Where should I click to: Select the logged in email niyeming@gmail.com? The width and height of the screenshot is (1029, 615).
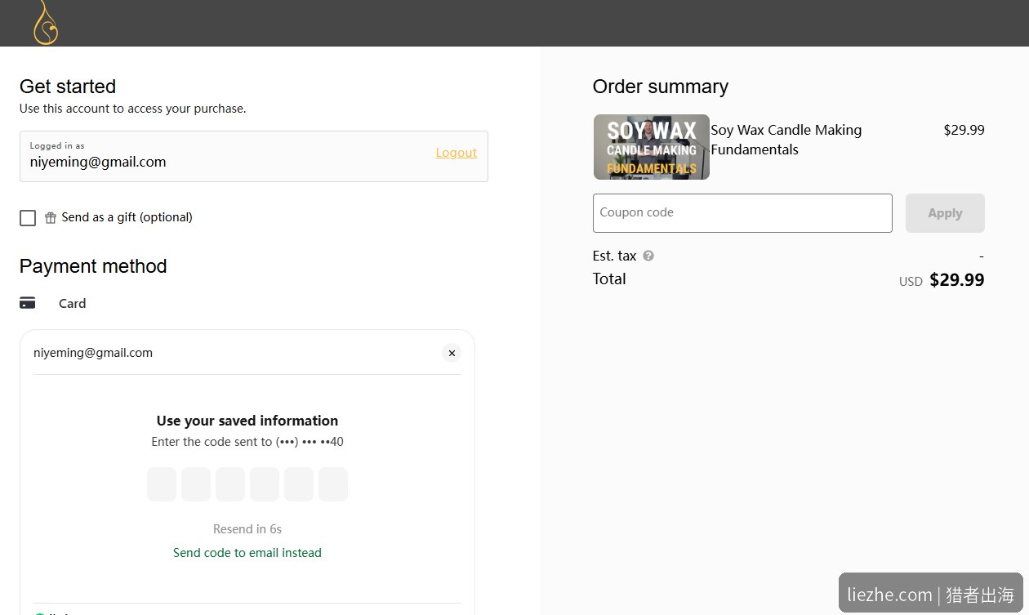[98, 162]
